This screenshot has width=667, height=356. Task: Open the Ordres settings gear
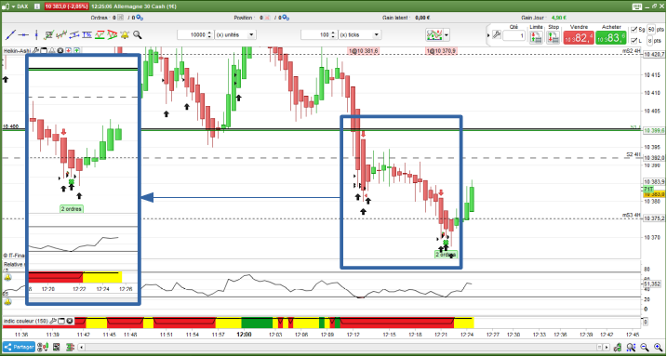(140, 18)
